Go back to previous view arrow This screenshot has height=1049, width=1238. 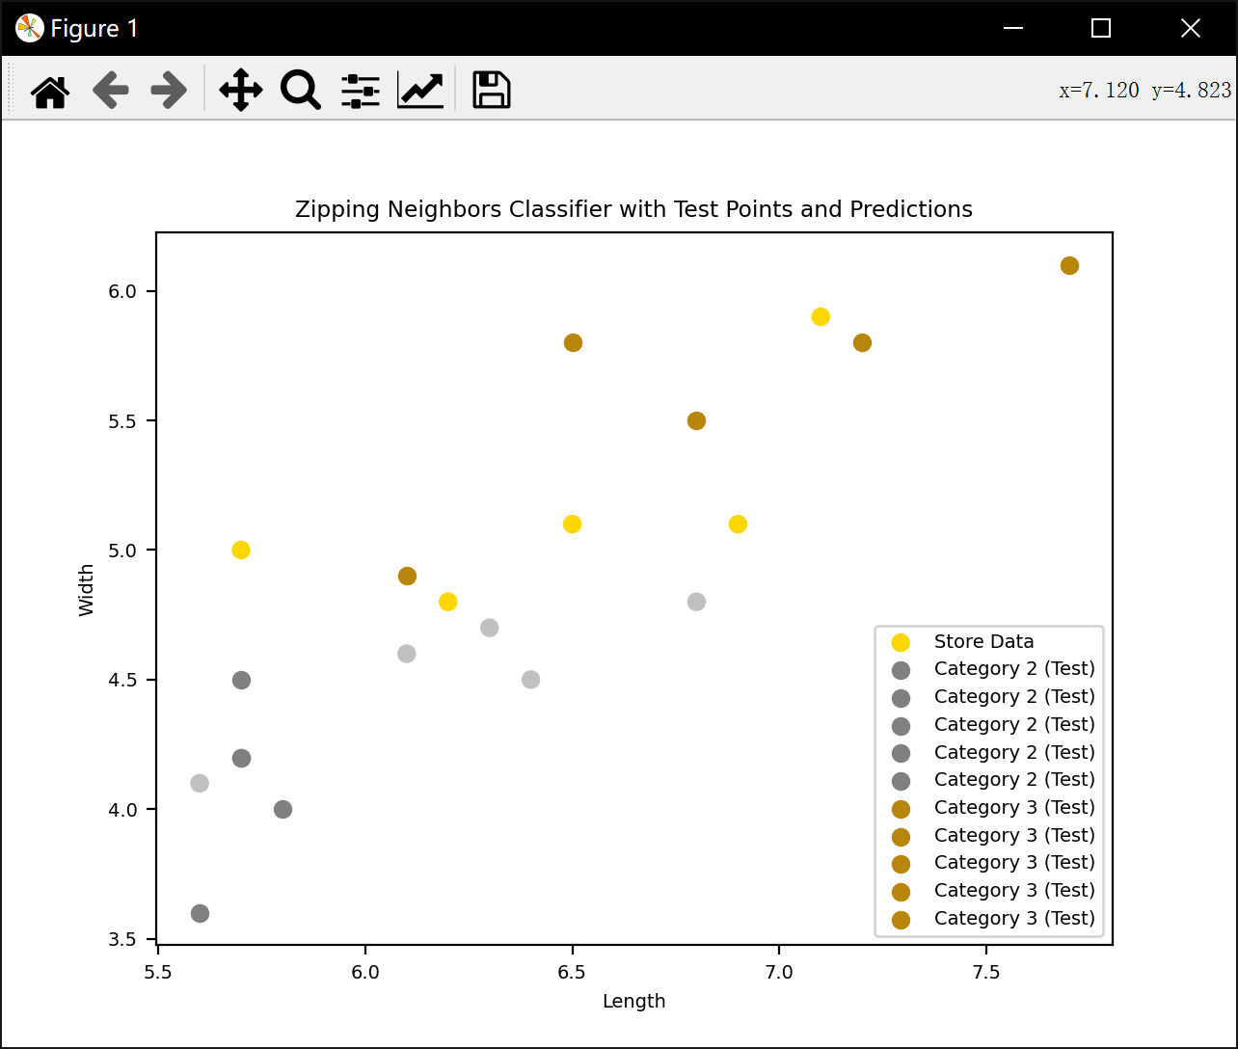pyautogui.click(x=111, y=91)
